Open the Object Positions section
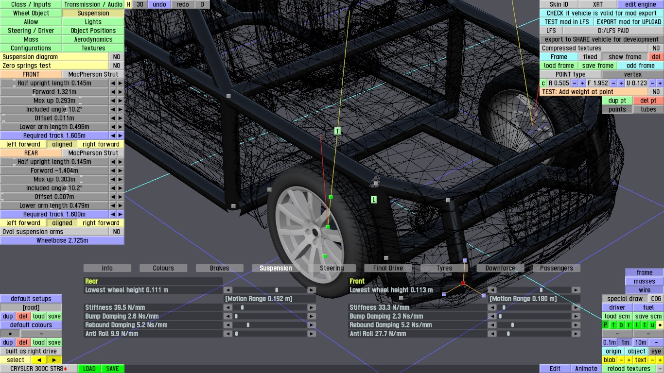664x373 pixels. (93, 31)
